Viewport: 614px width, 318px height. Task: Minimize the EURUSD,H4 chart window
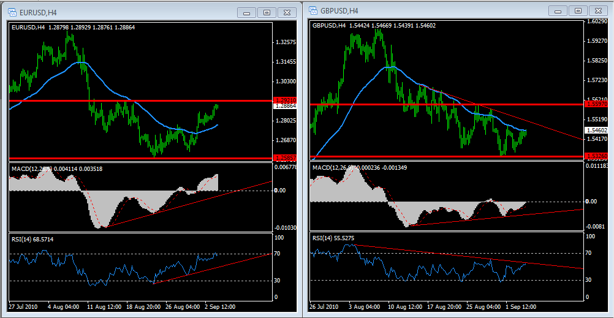247,12
